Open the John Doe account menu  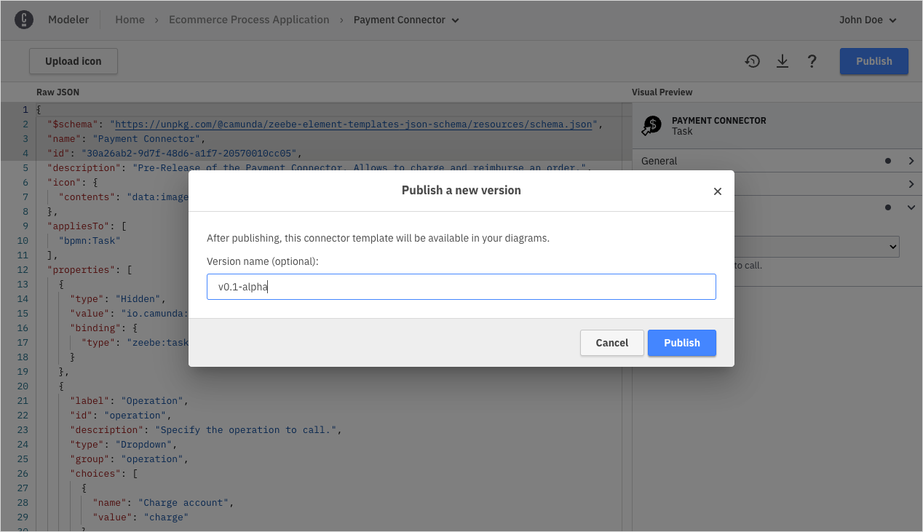pos(867,20)
